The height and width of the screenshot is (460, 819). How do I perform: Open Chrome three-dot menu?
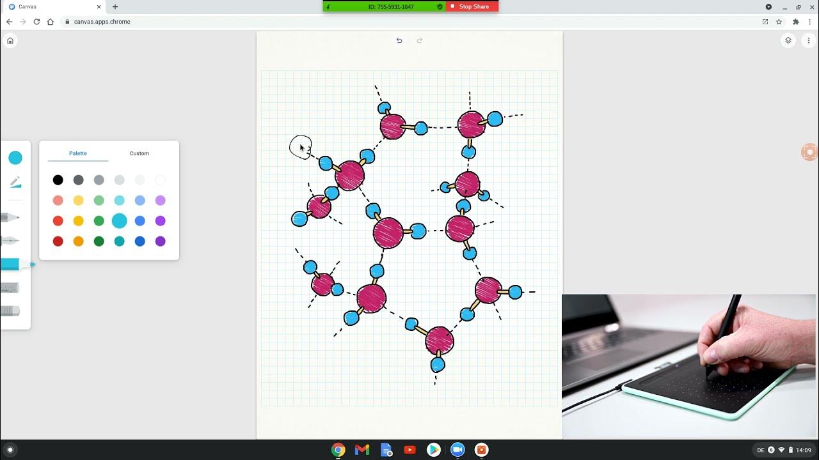pyautogui.click(x=810, y=22)
